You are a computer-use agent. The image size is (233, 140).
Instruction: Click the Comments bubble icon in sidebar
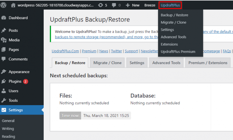[4, 59]
